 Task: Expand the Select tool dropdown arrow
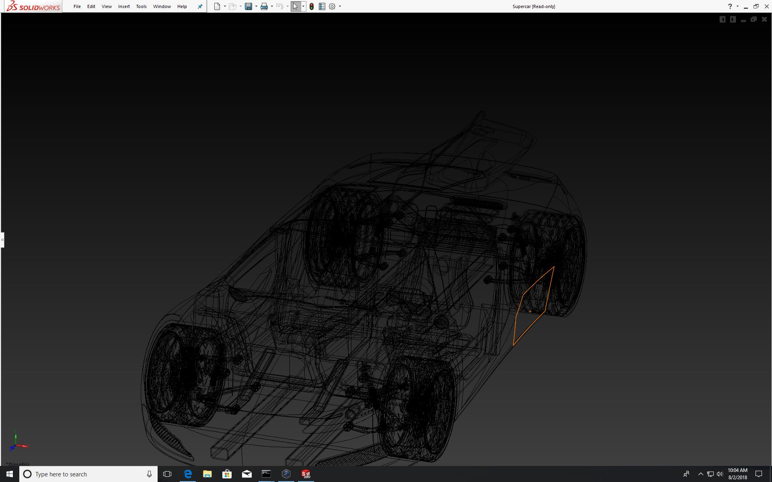(303, 6)
